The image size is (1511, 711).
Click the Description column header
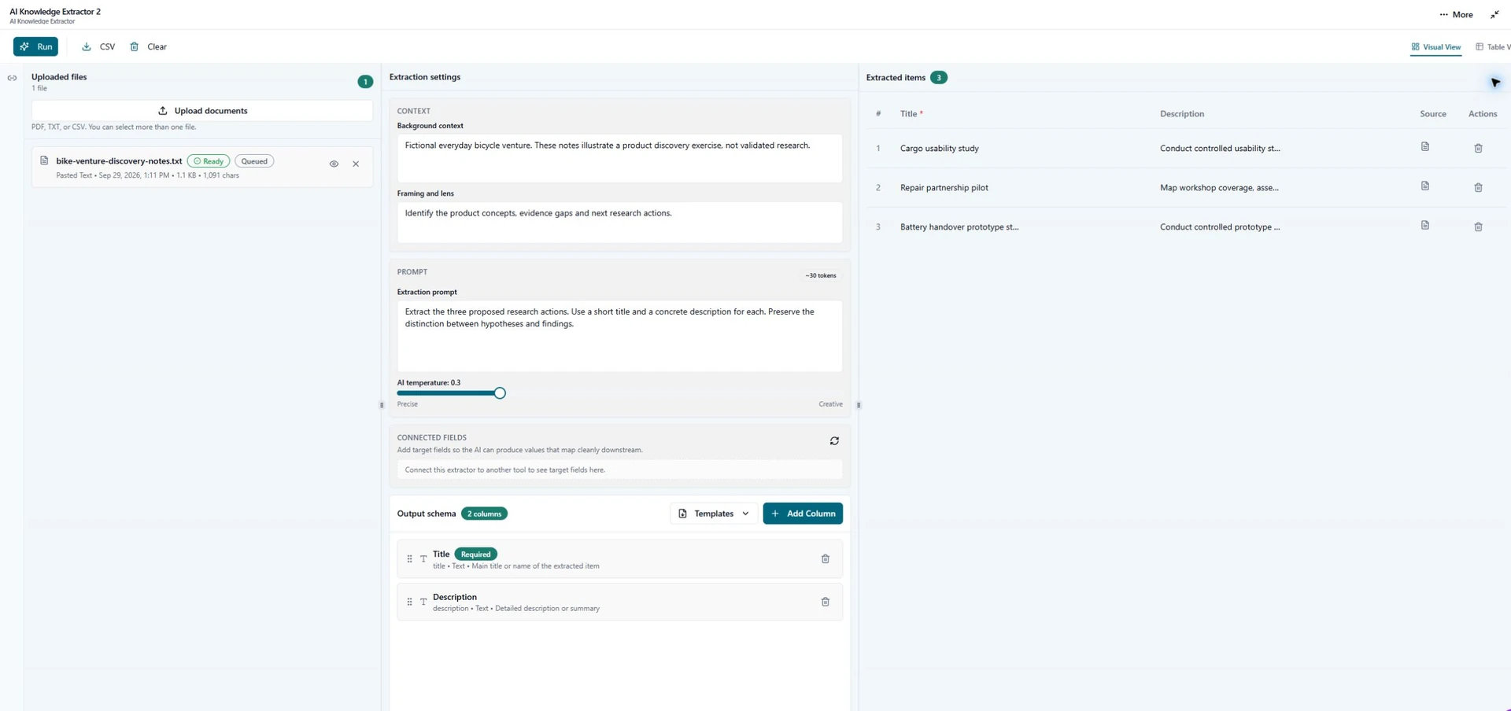pos(1182,114)
